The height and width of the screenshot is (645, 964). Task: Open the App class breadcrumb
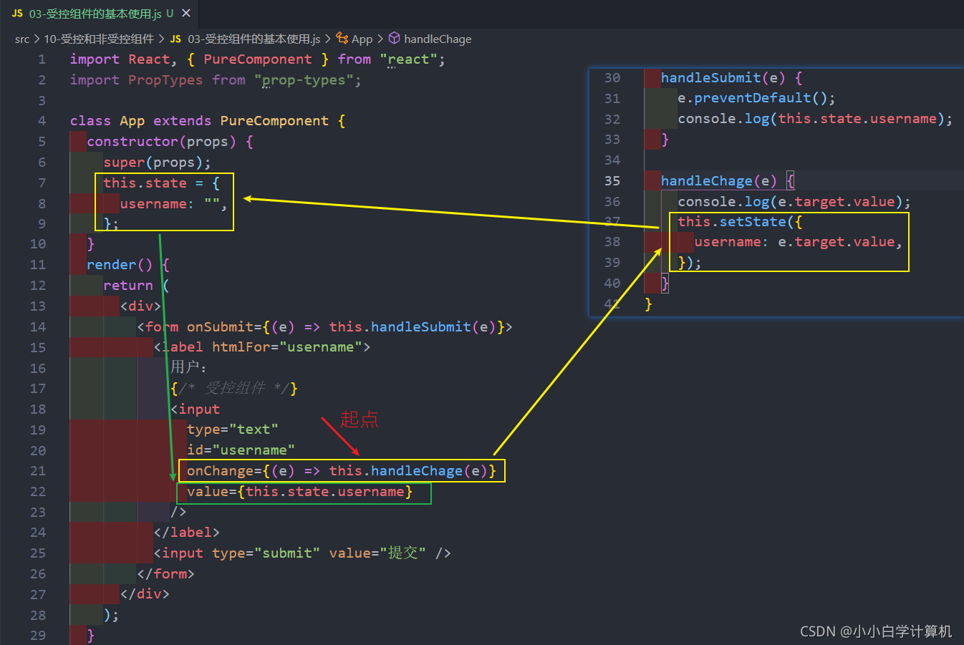[x=362, y=39]
